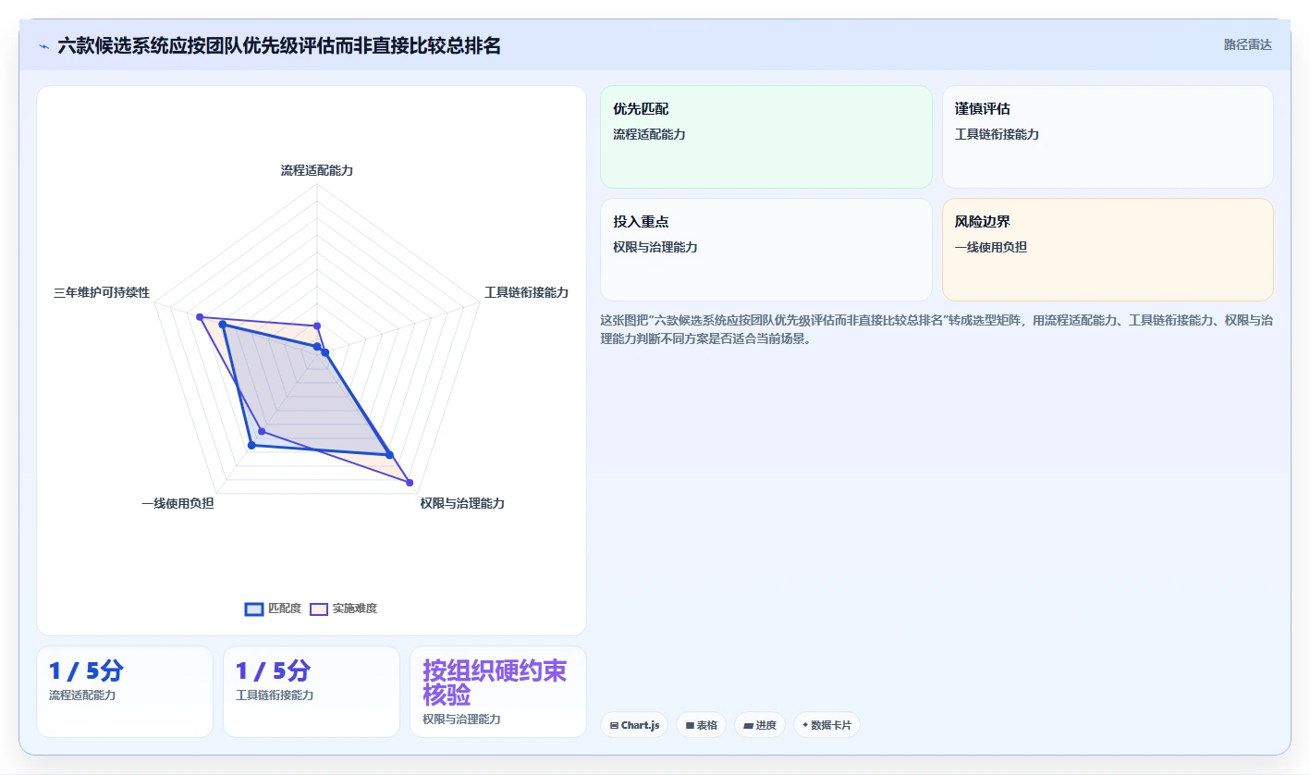Click the 1 / 5分 流程适配能力 stat card
1310x775 pixels.
125,692
